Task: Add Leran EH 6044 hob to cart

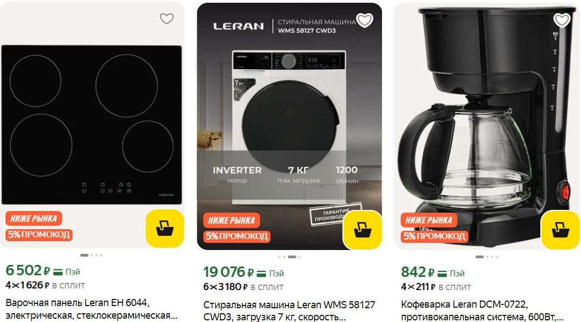Action: pos(165,228)
